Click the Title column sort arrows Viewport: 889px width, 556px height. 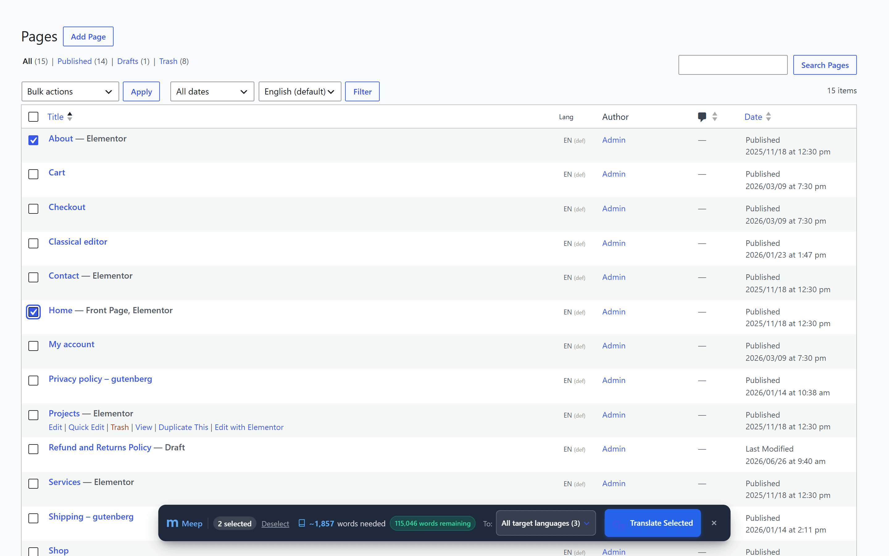[x=70, y=116]
